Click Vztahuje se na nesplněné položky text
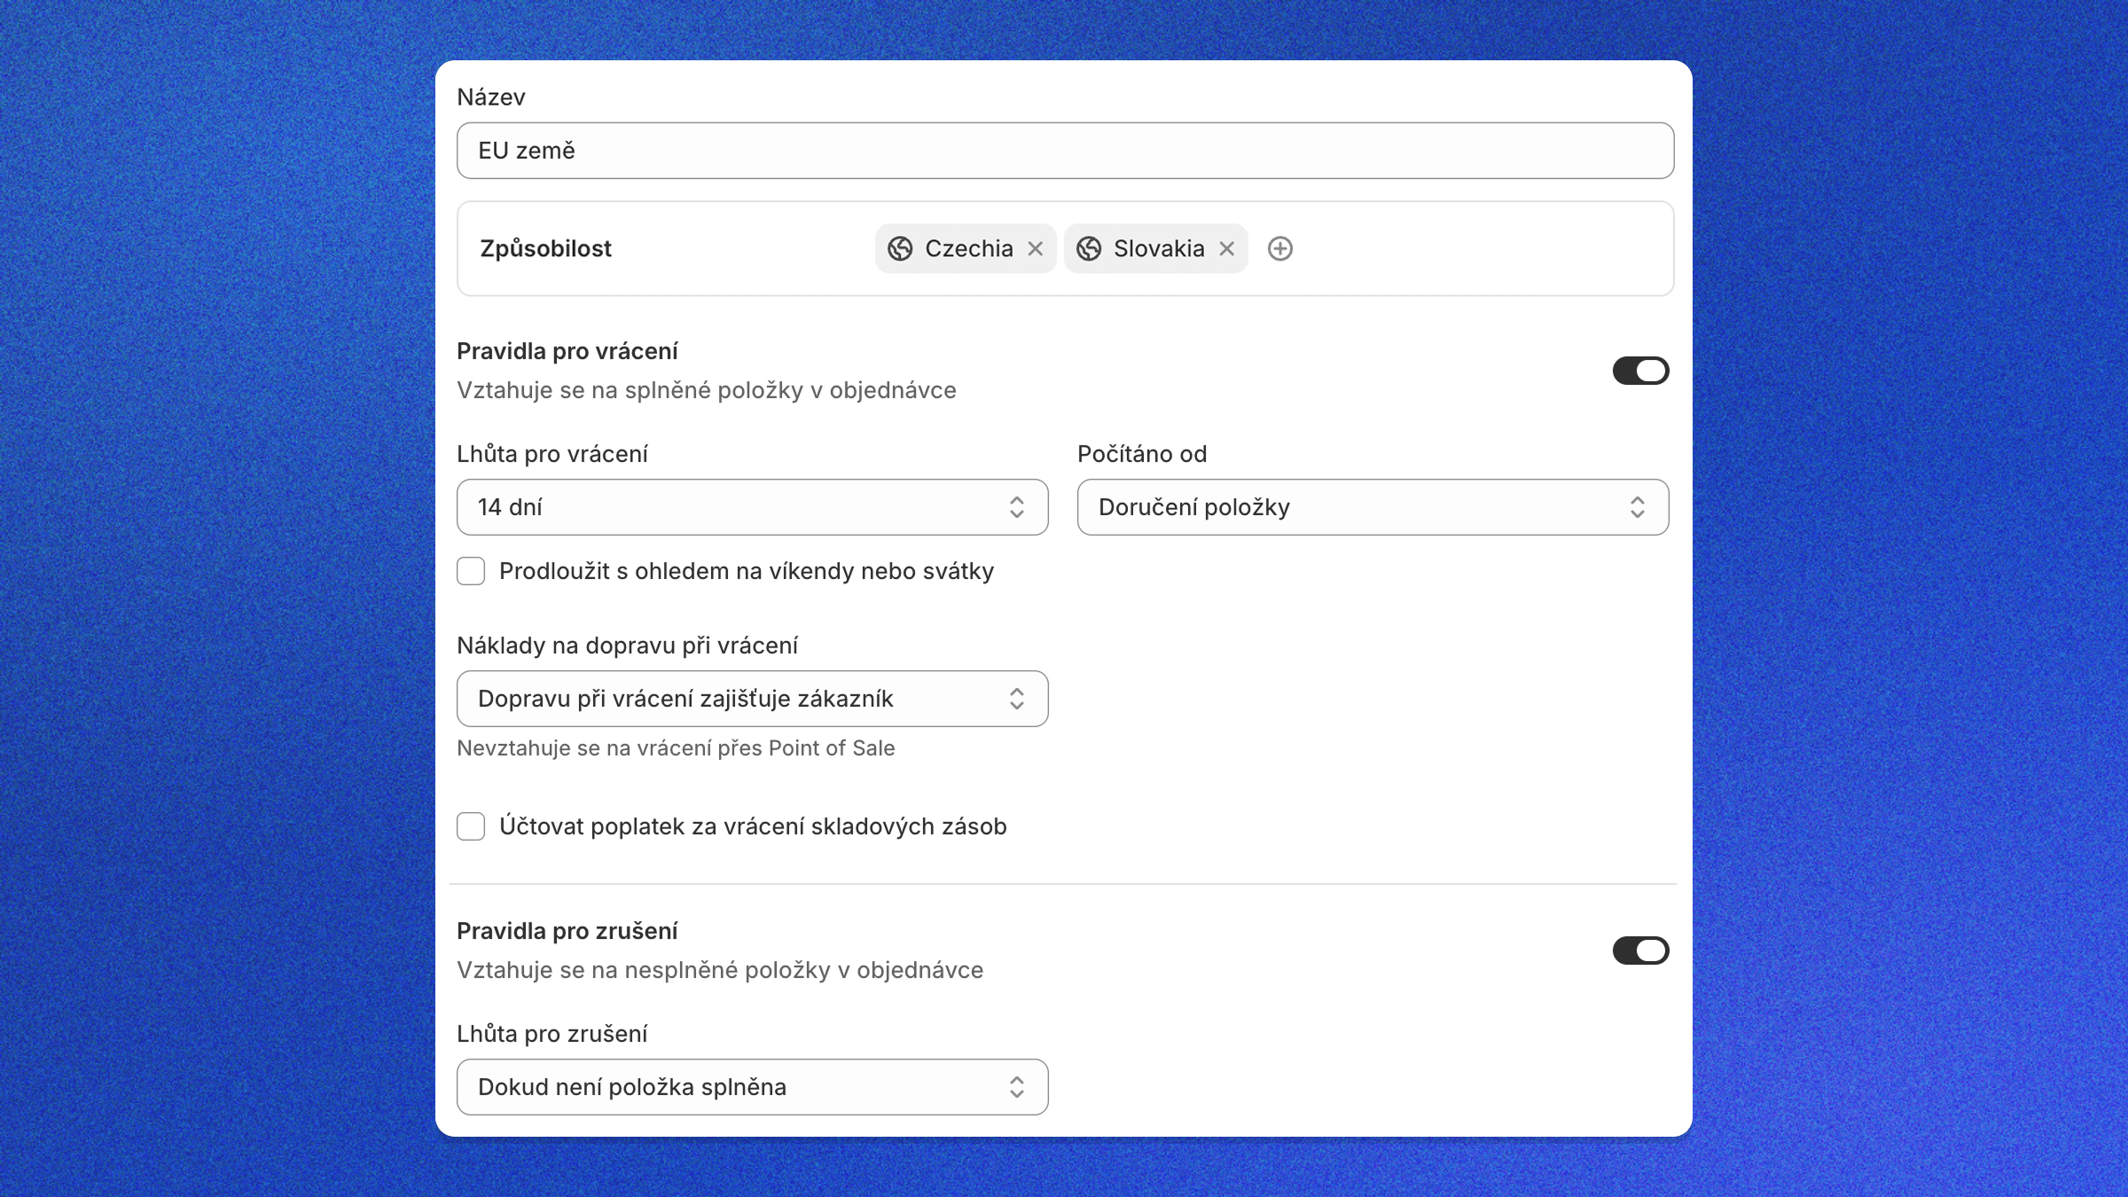This screenshot has width=2128, height=1197. tap(719, 971)
